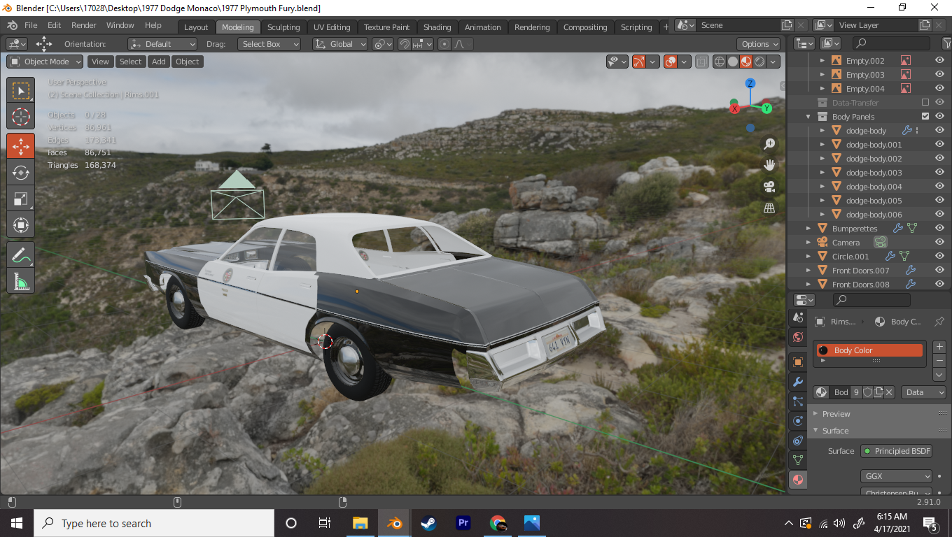
Task: Switch to the Shading workspace tab
Action: pos(437,27)
